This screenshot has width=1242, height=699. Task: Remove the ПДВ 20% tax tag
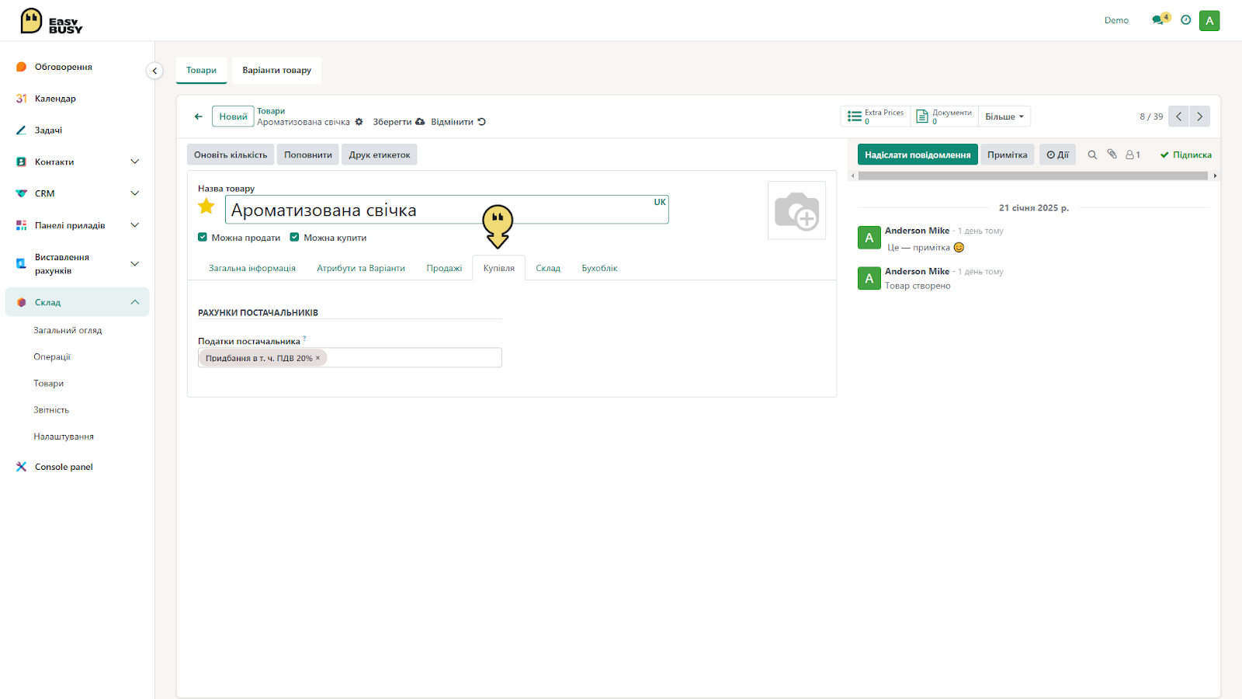pyautogui.click(x=318, y=358)
